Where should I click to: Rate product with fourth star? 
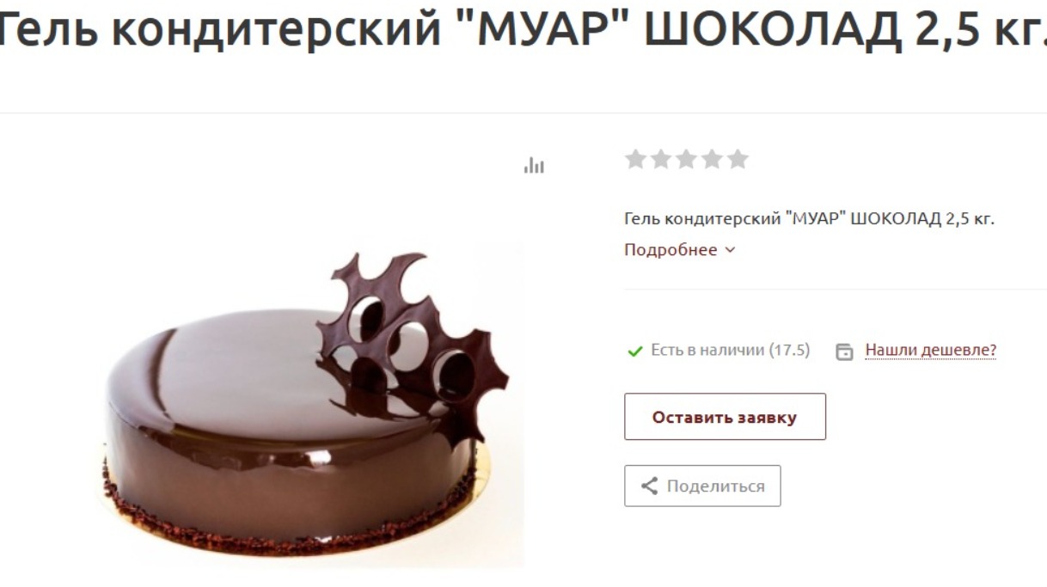click(x=713, y=159)
